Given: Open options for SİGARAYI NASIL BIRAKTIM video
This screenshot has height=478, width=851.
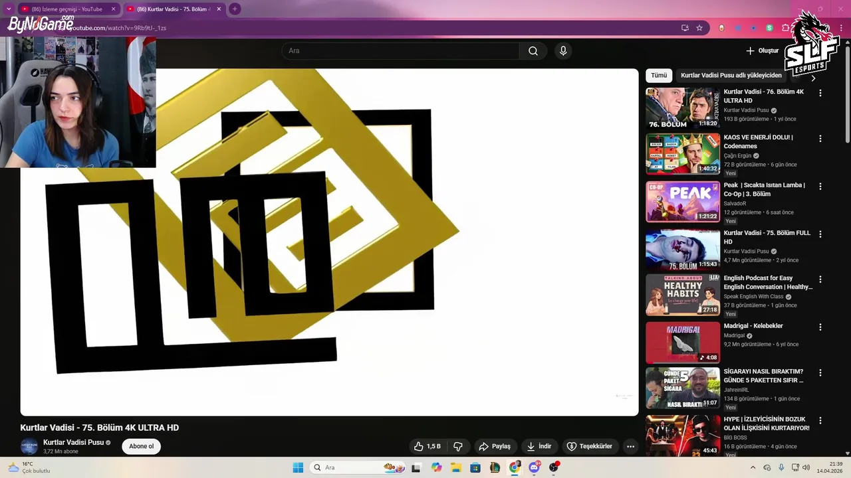Looking at the screenshot, I should point(820,372).
